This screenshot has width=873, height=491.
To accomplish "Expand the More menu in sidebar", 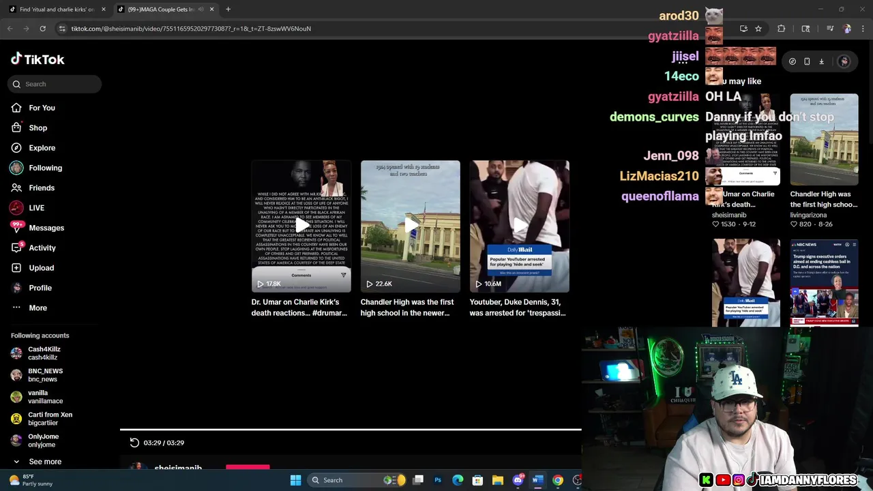I will point(30,308).
